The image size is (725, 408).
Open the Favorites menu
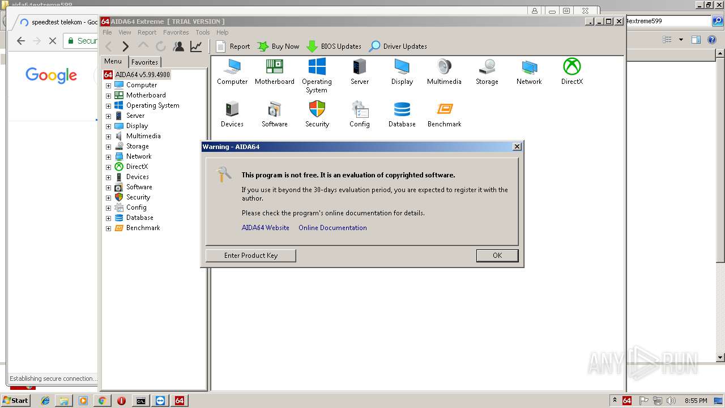[176, 32]
